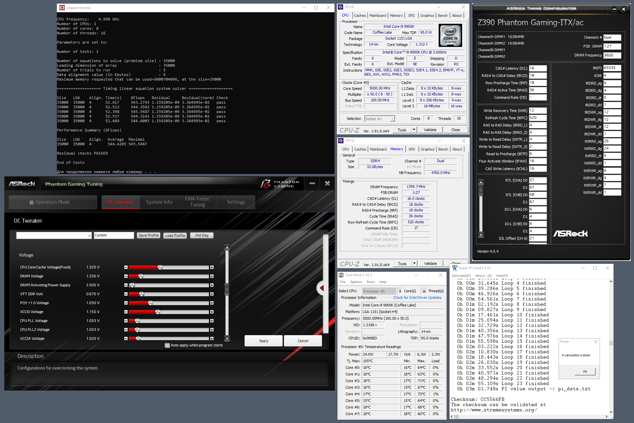Click the DRAM Frequency field in Timing Configurator

[x=612, y=55]
